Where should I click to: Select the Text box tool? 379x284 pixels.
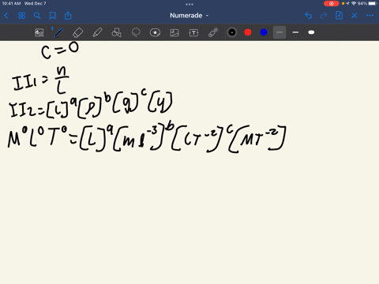[x=193, y=32]
